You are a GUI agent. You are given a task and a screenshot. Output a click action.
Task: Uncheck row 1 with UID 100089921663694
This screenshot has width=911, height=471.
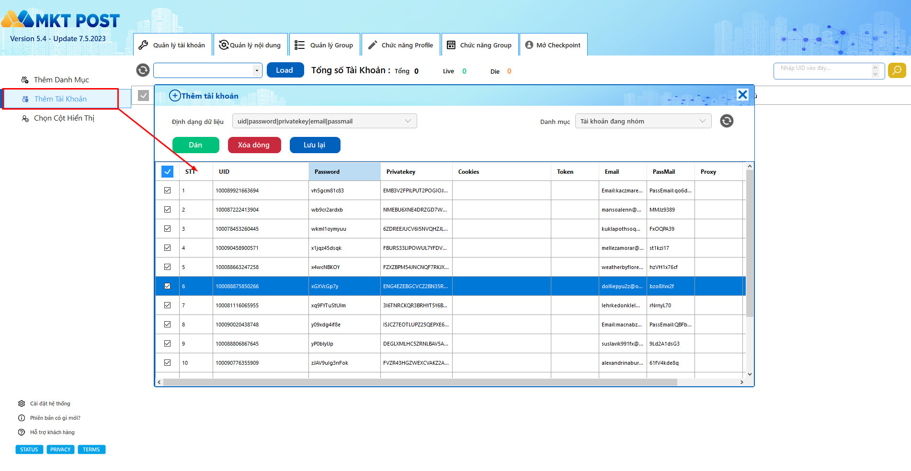point(167,190)
